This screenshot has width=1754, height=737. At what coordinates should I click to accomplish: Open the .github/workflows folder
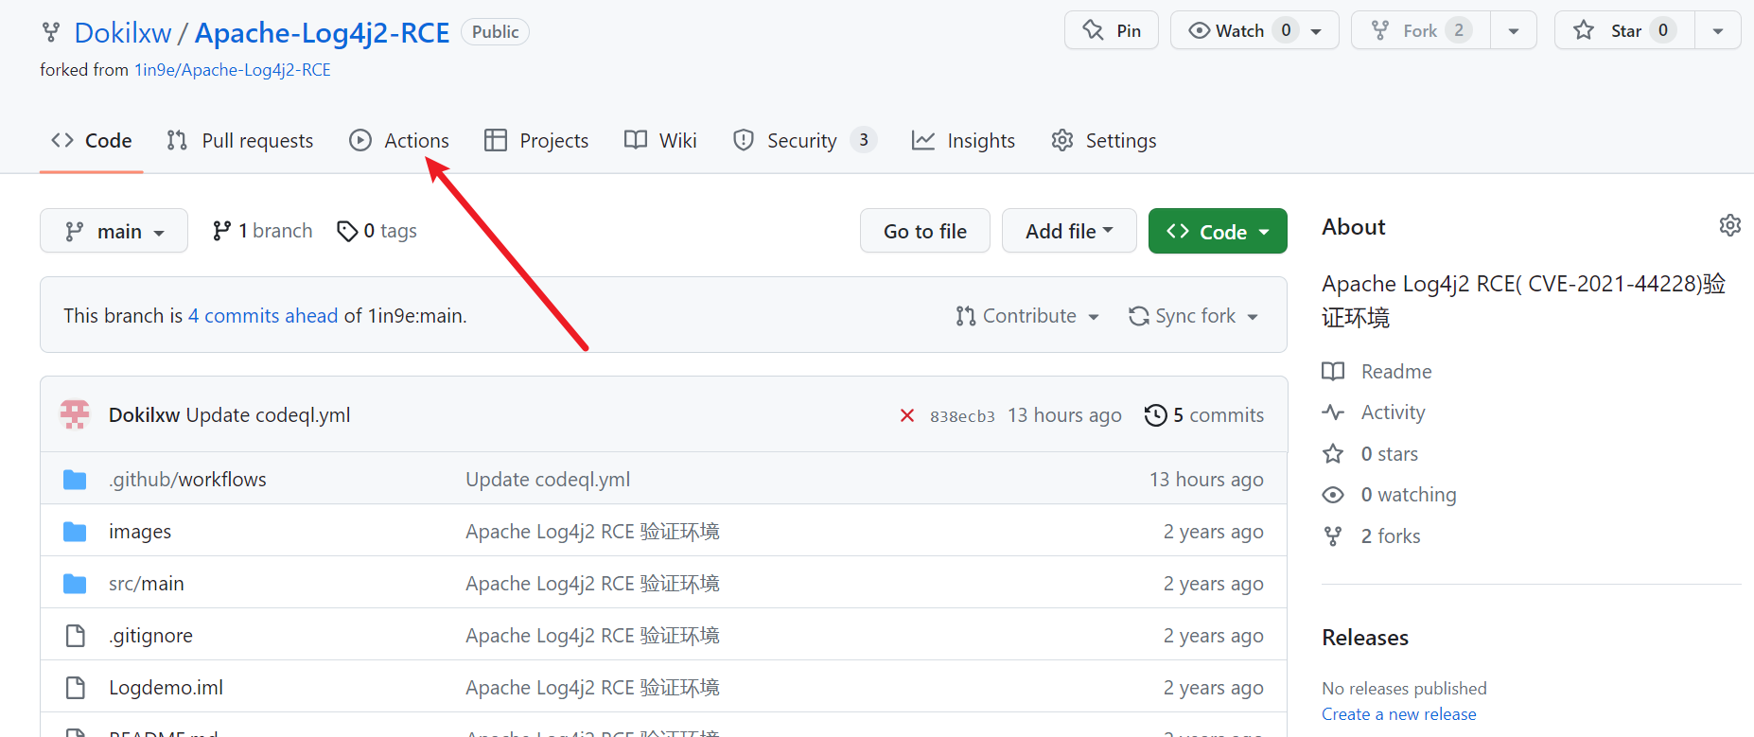tap(187, 480)
